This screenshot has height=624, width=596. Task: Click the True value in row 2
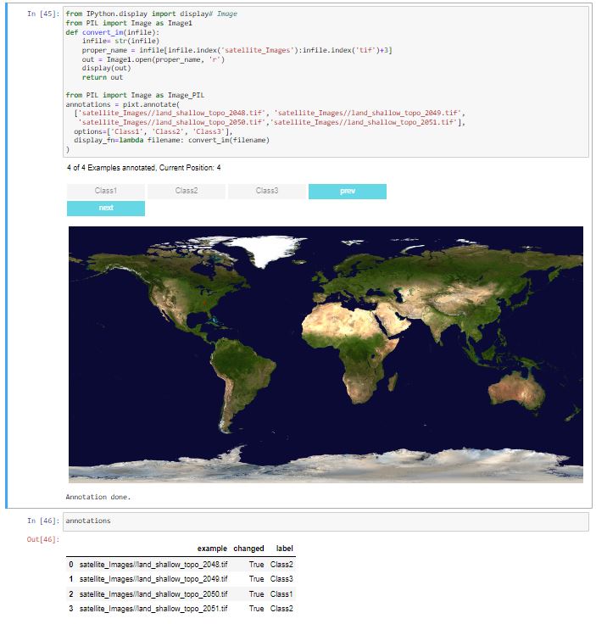257,594
